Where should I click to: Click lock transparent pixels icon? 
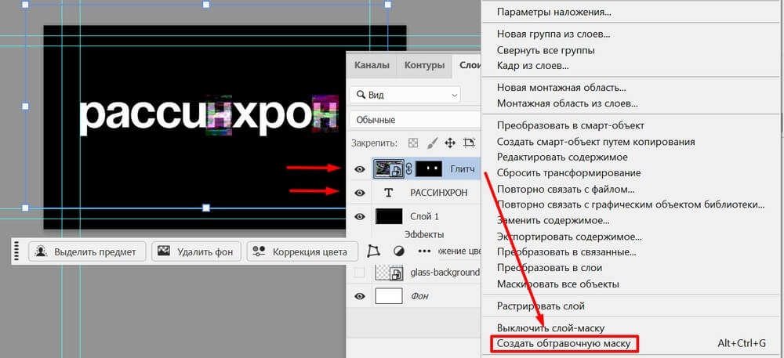pos(413,143)
